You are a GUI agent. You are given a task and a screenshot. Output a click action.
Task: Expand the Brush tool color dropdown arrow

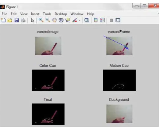[80, 20]
